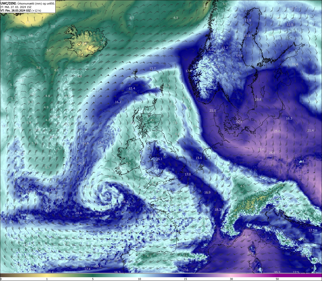This screenshot has height=281, width=322.
Task: Click the map value '4.8'
Action: point(48,96)
